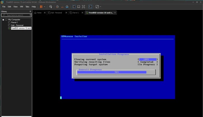The width and height of the screenshot is (203, 117).
Task: Open the Tabs menu
Action: (x=27, y=7)
